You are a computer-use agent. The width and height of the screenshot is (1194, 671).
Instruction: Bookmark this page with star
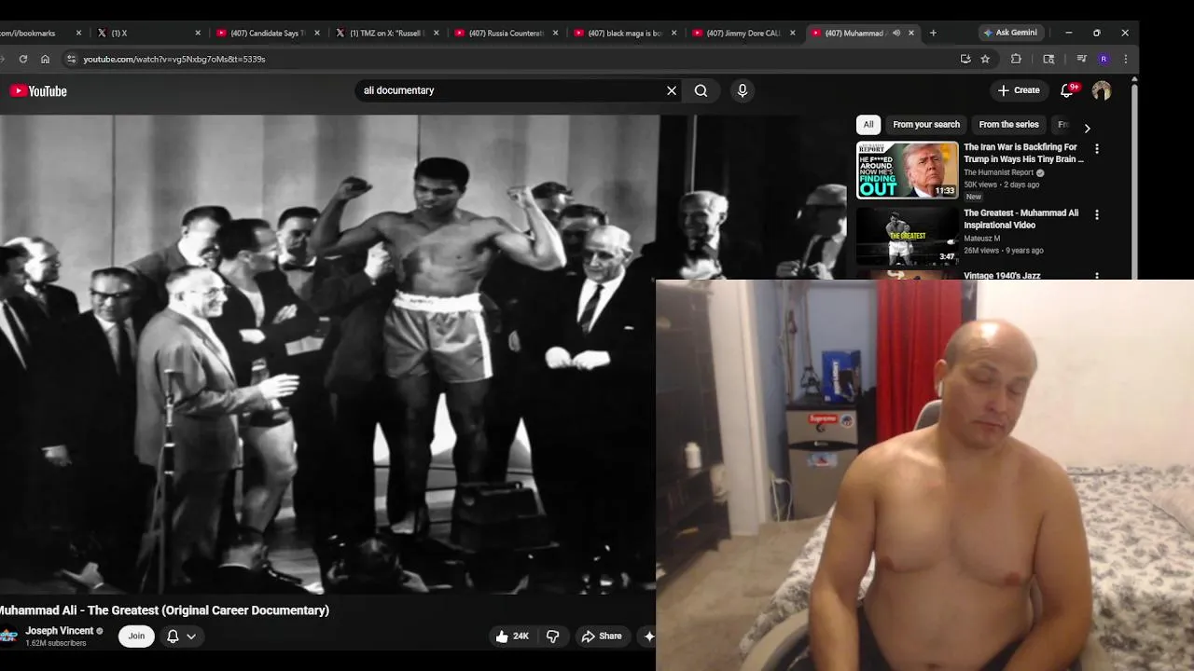985,59
